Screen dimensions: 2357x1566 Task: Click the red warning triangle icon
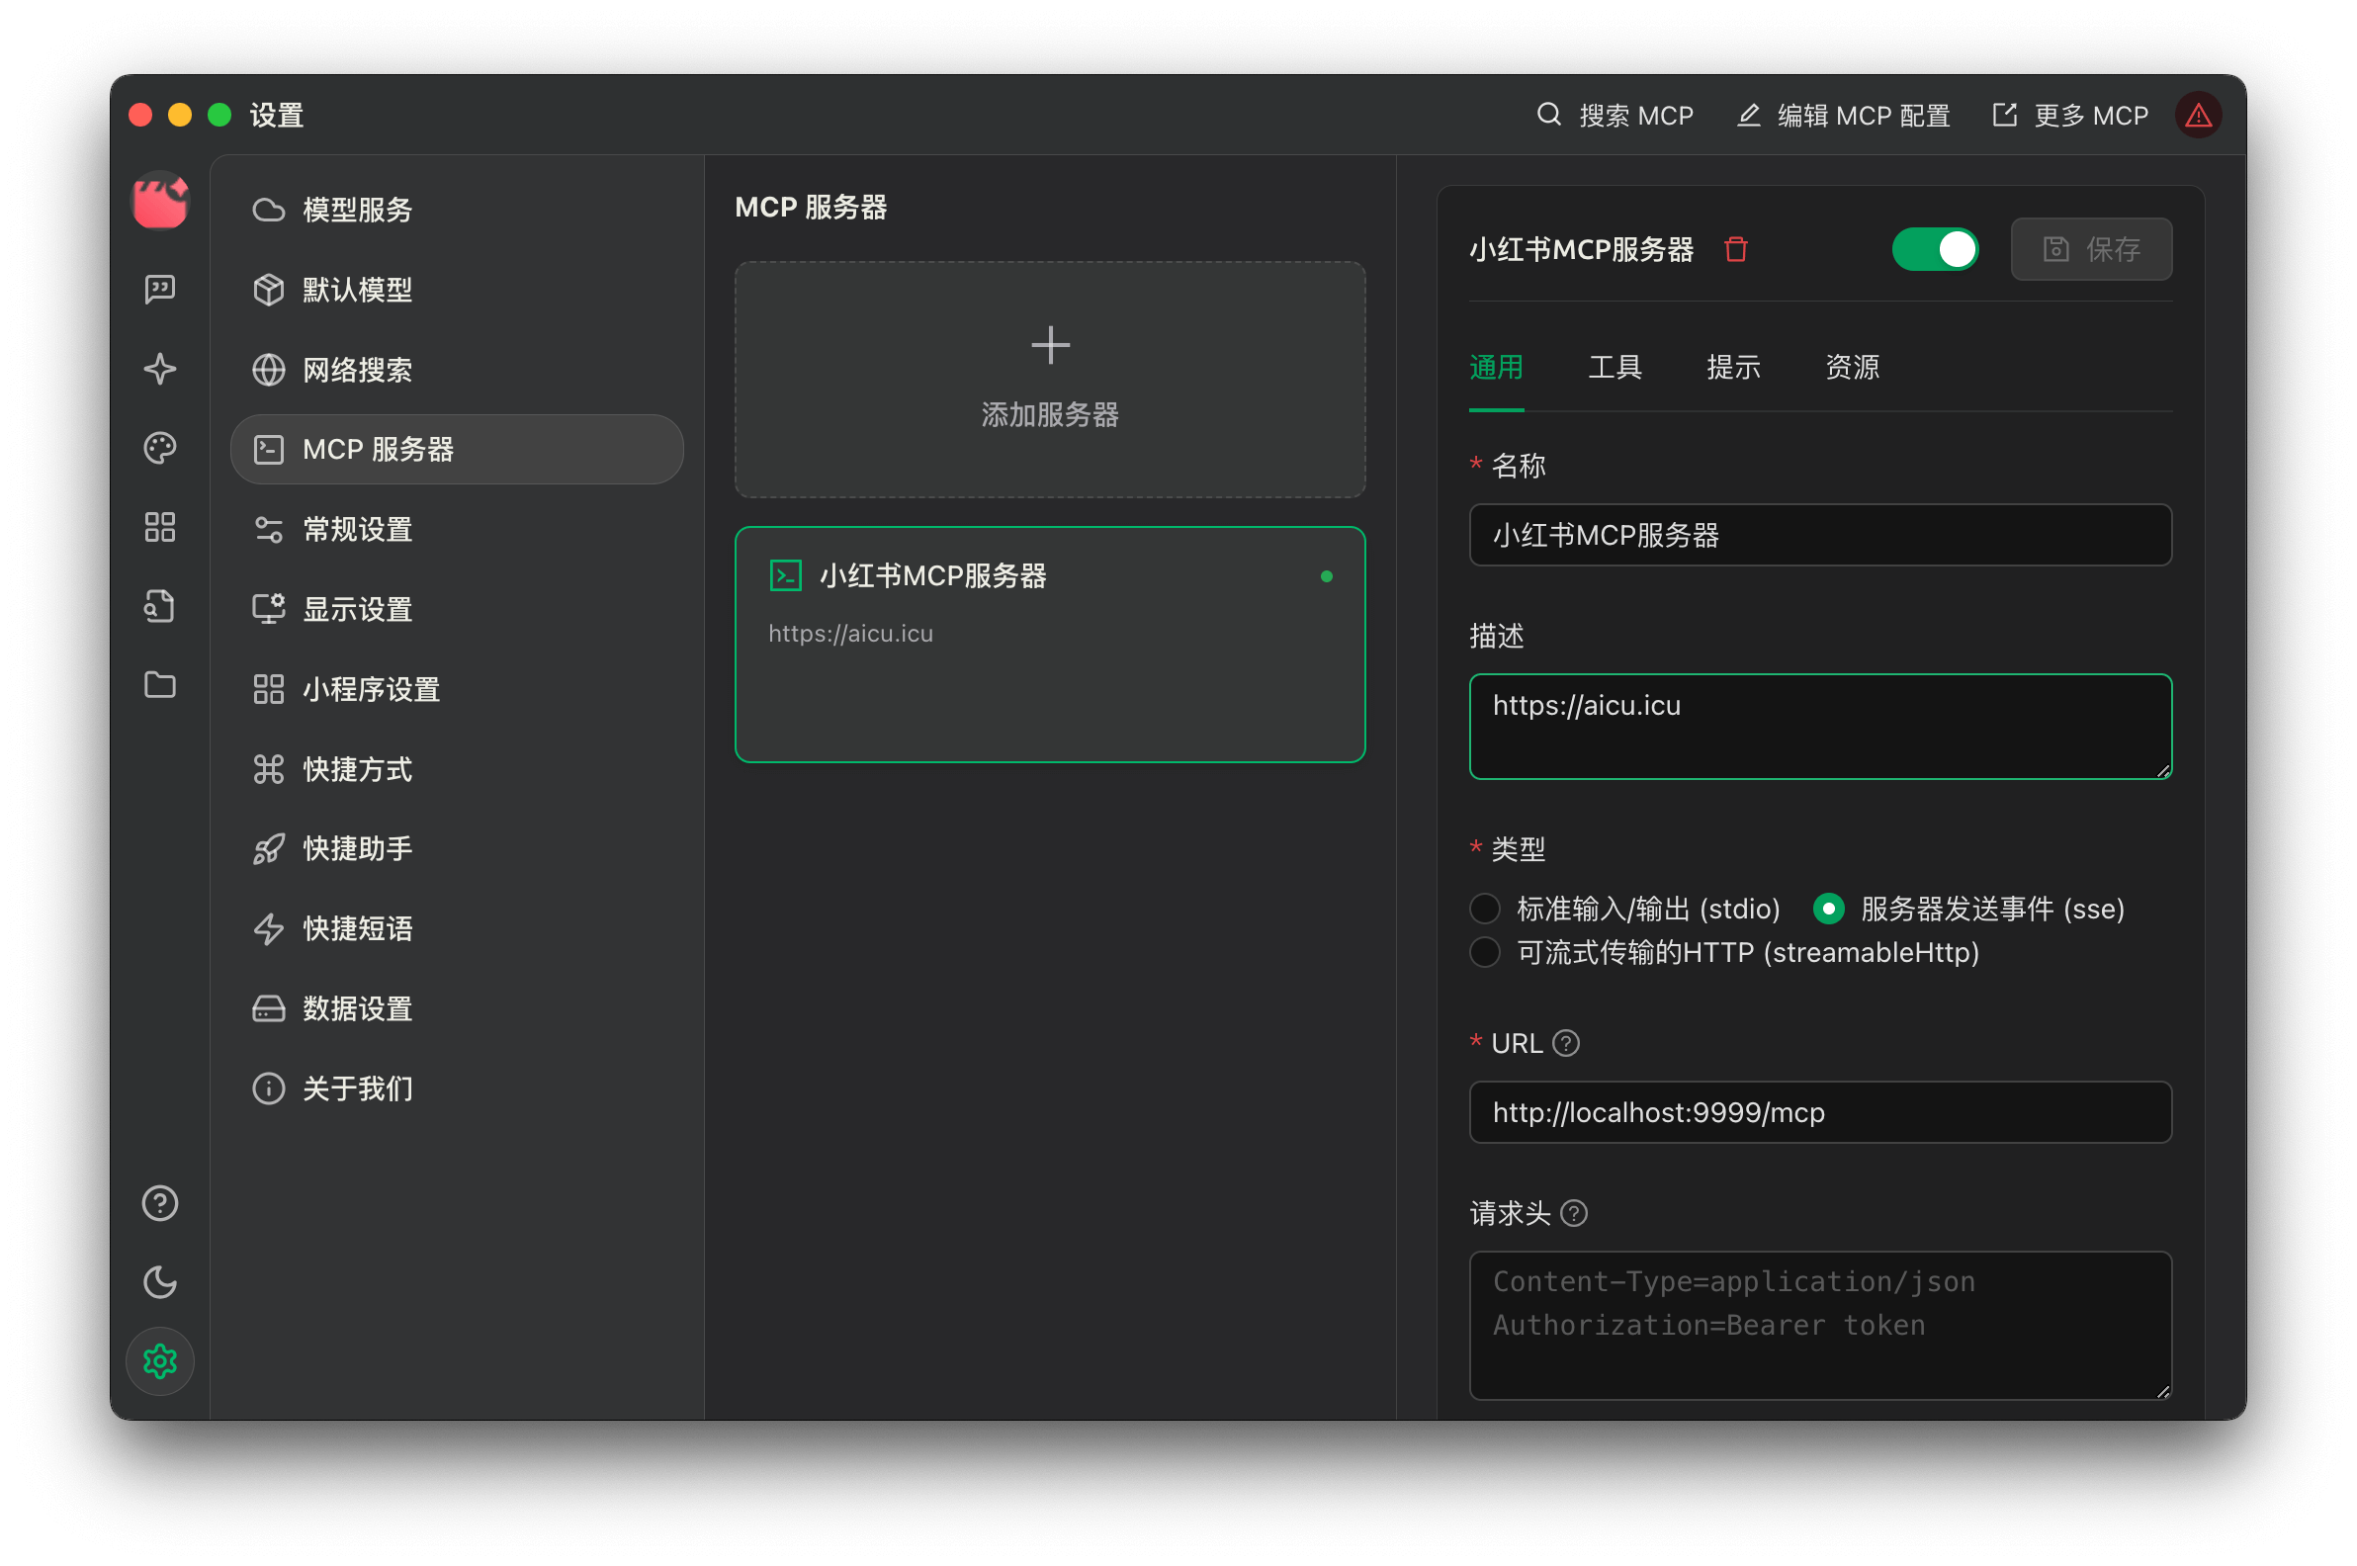tap(2198, 116)
